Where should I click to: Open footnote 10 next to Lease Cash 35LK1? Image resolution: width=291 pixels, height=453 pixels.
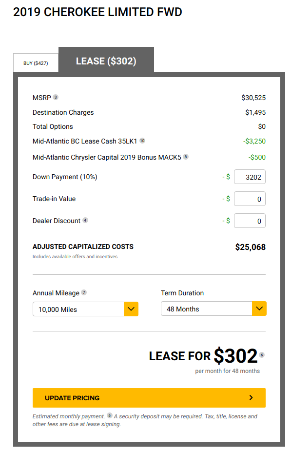(x=142, y=141)
